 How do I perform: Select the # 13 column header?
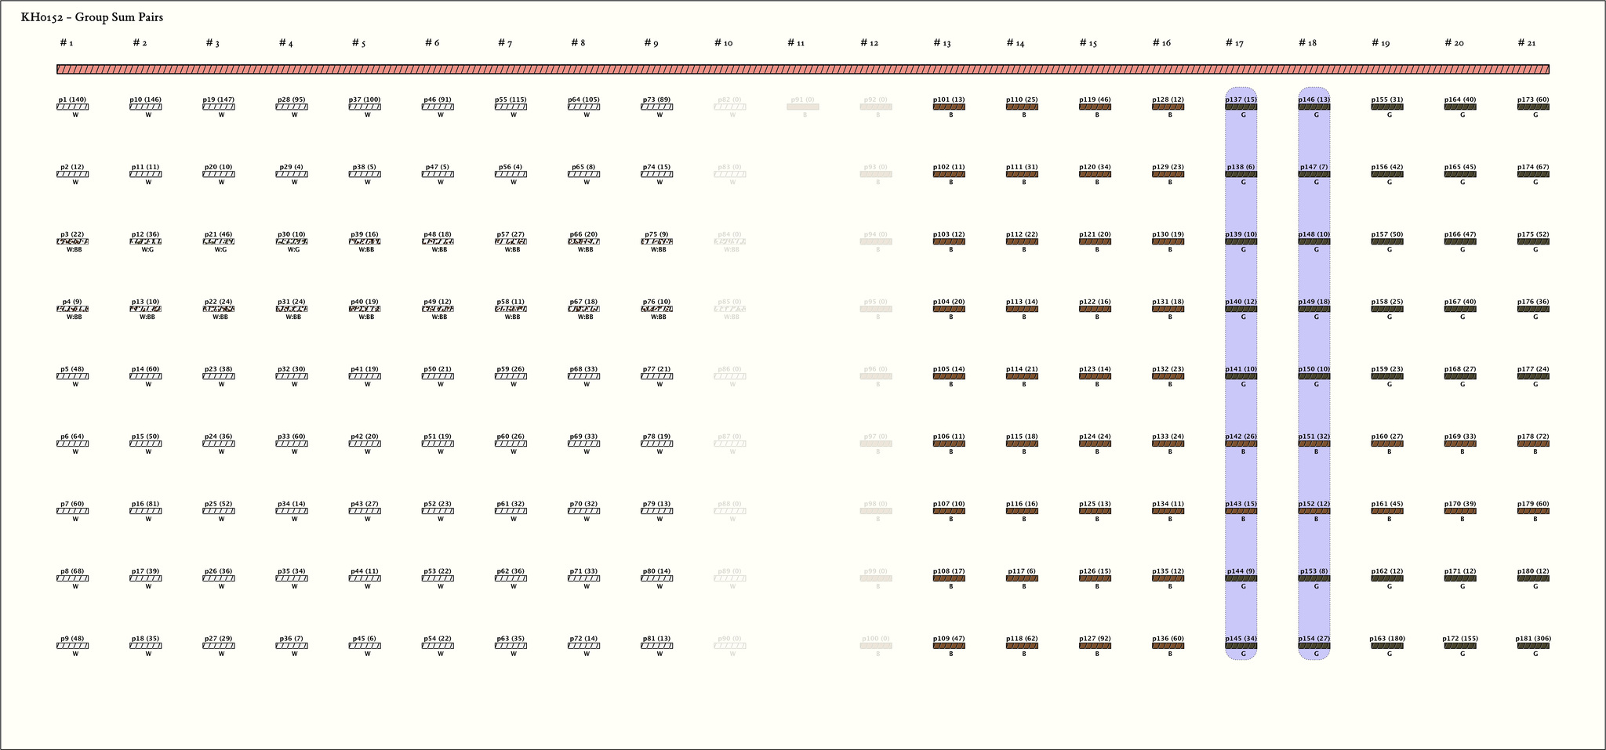pos(942,43)
